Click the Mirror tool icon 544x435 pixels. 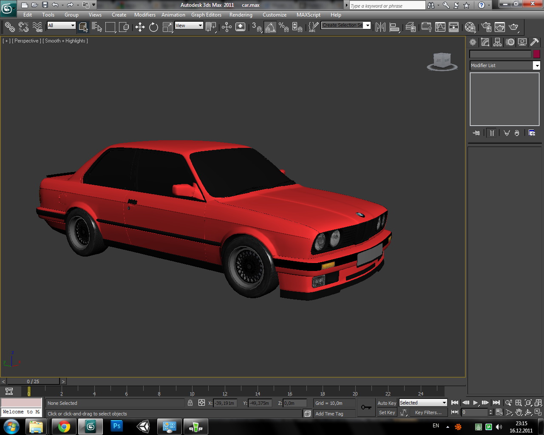tap(380, 27)
